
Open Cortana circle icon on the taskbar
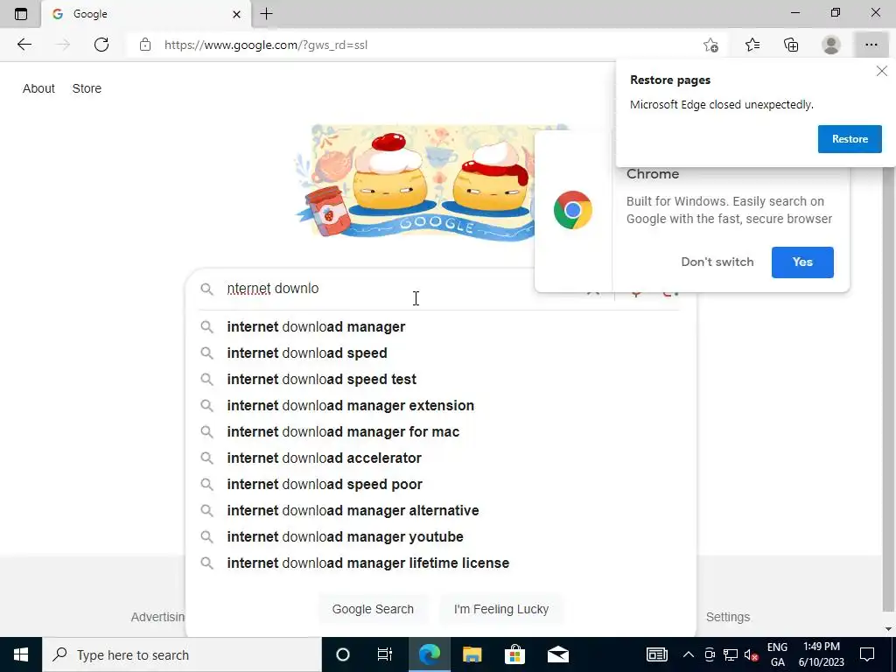pos(342,654)
